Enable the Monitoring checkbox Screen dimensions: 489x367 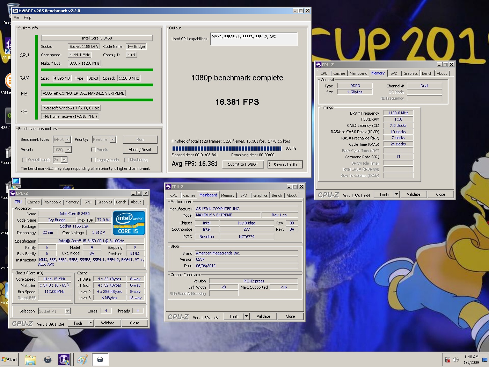[126, 160]
